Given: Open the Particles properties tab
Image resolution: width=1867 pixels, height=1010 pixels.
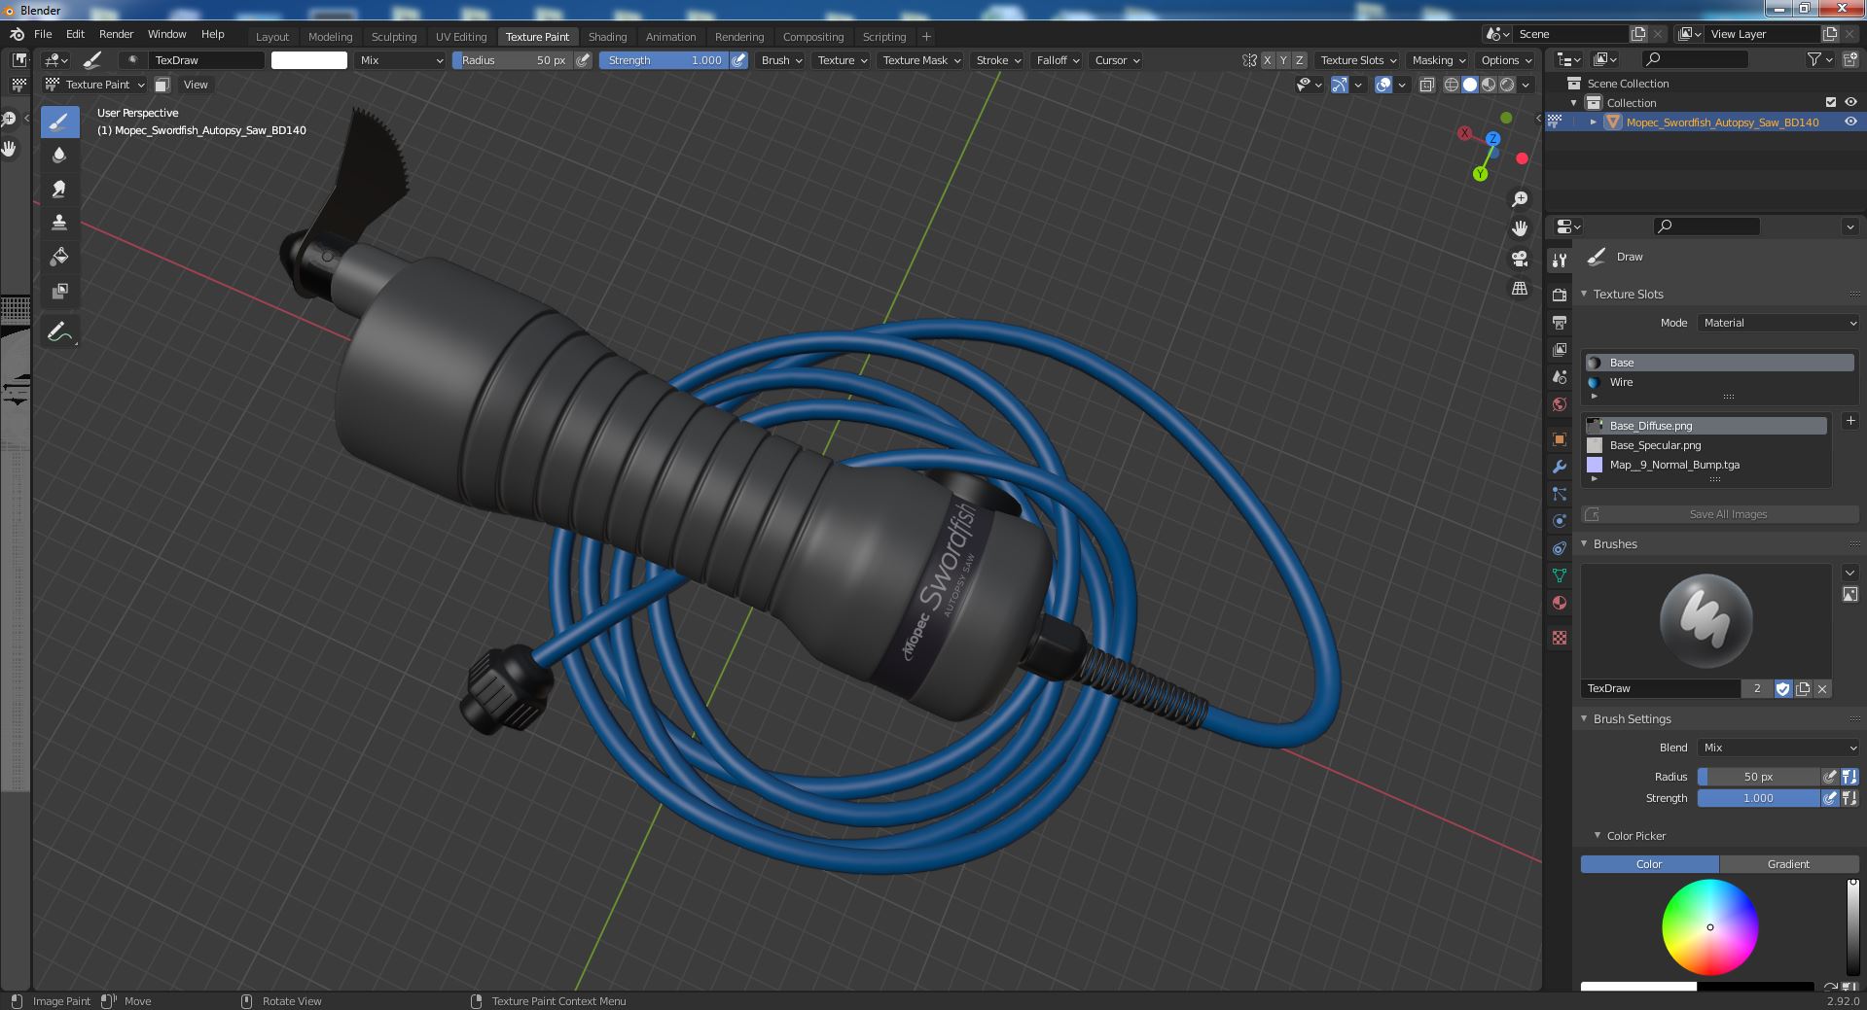Looking at the screenshot, I should [1560, 494].
